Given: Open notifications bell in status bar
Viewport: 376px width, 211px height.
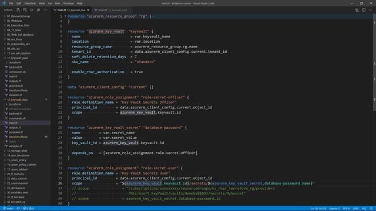Looking at the screenshot, I should coord(371,209).
